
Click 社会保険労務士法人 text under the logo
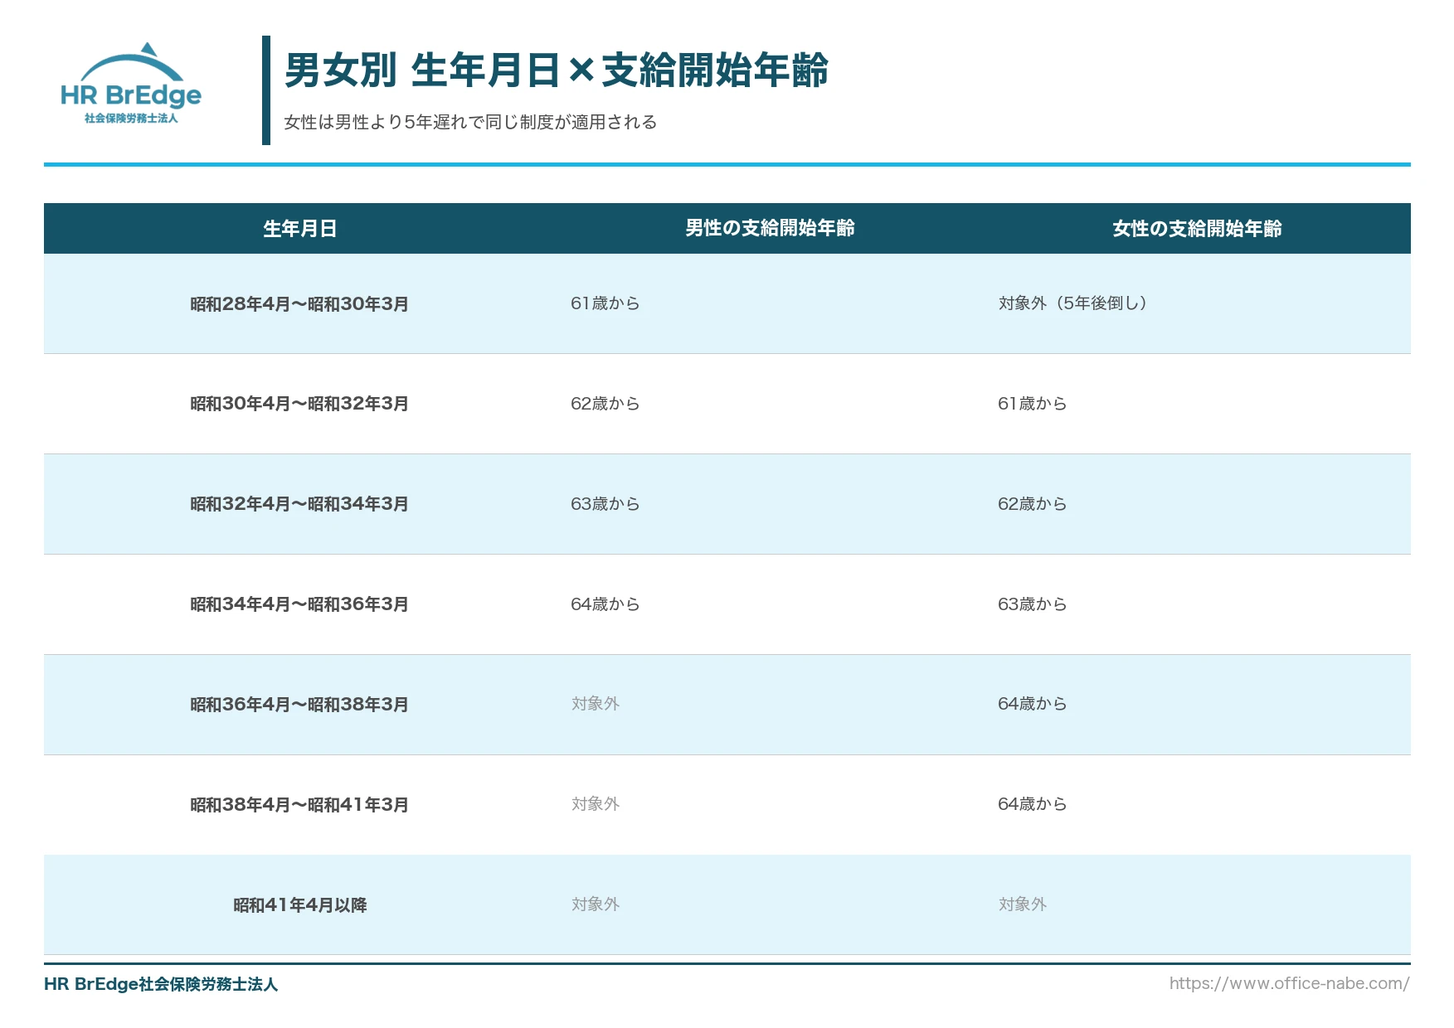click(131, 119)
